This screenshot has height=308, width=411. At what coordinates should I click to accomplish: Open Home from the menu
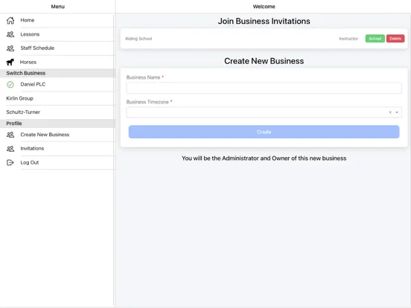[57, 20]
